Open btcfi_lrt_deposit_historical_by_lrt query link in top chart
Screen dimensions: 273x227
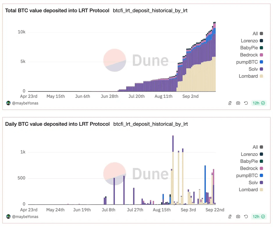(150, 10)
